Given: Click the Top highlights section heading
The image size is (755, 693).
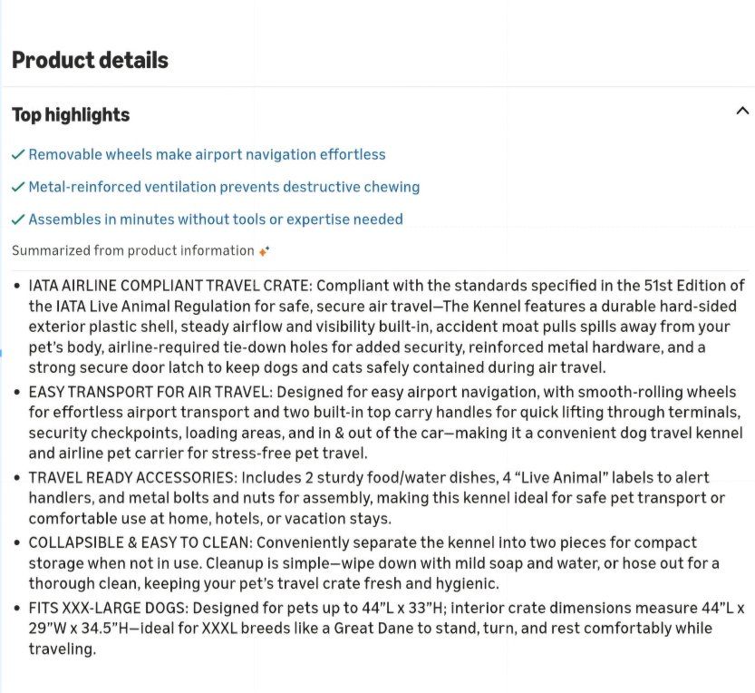Looking at the screenshot, I should (71, 114).
